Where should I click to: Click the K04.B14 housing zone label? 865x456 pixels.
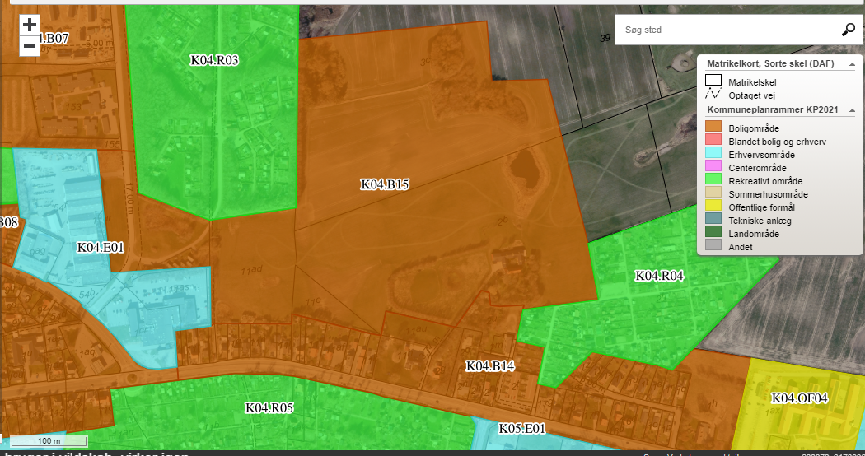click(x=489, y=366)
